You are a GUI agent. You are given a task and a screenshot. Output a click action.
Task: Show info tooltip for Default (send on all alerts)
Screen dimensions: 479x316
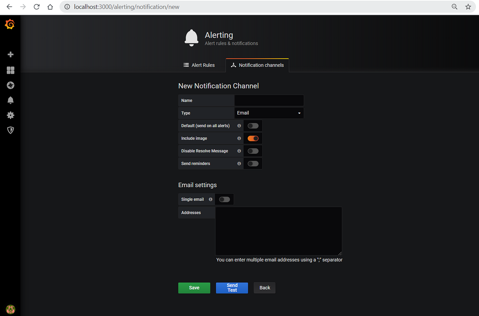239,126
